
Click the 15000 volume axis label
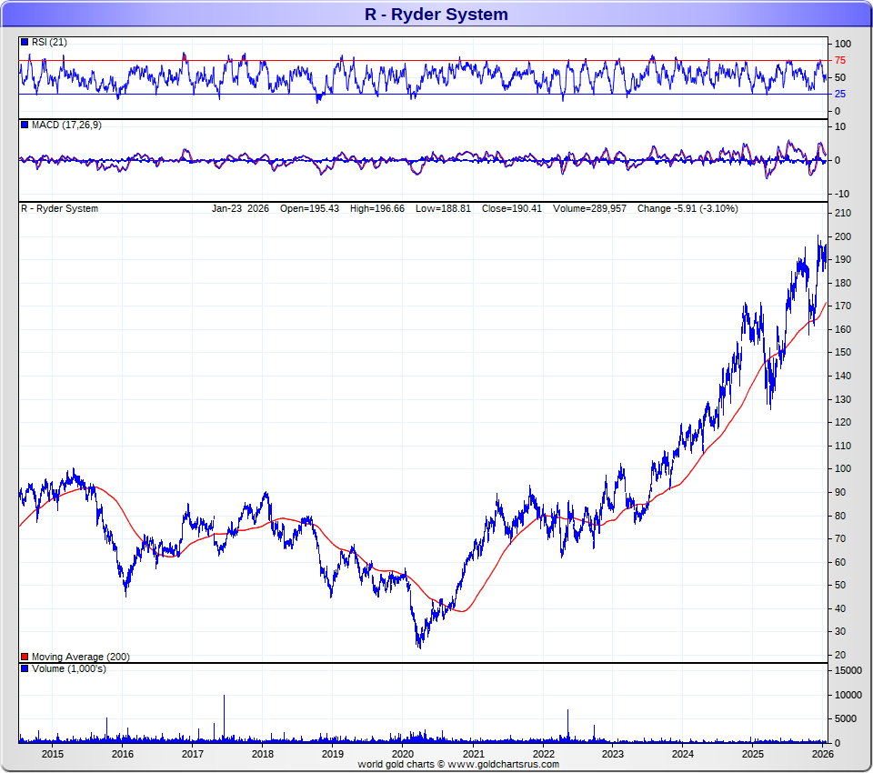point(848,670)
